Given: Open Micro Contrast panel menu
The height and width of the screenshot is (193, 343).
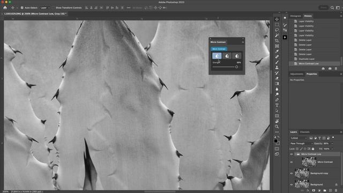Looking at the screenshot, I should coord(243,42).
